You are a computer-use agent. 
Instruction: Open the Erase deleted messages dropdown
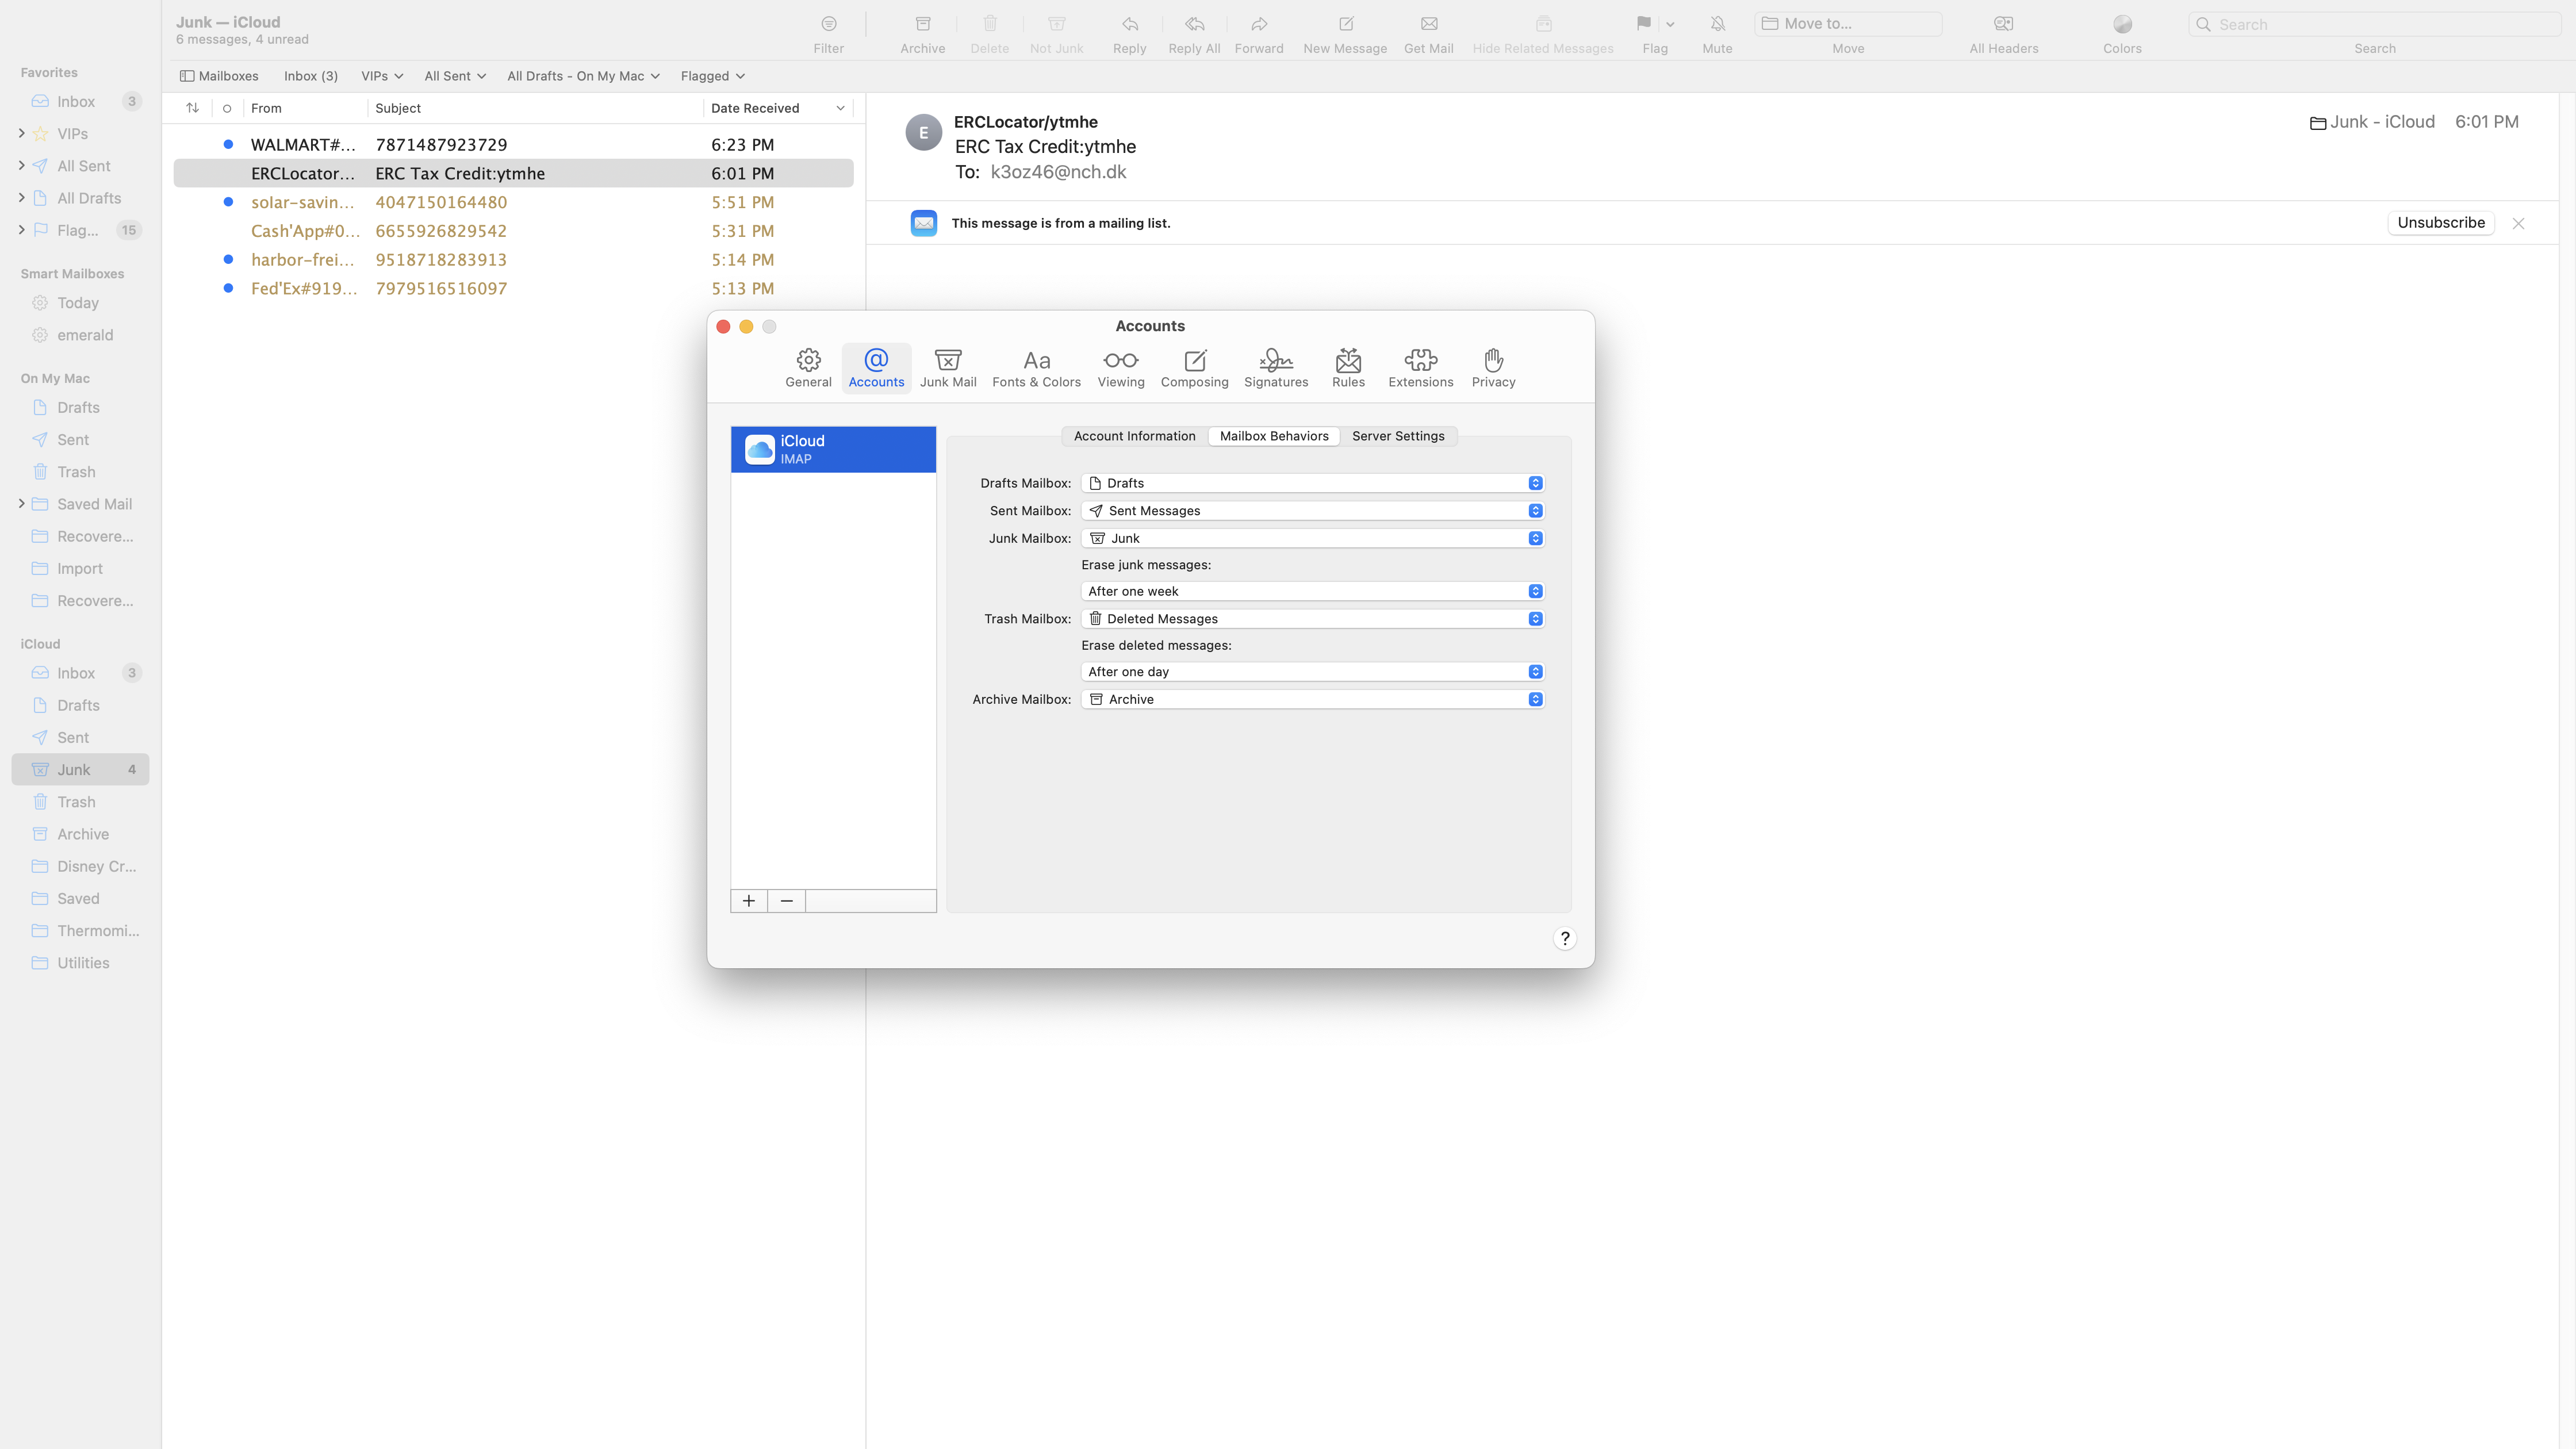[x=1312, y=672]
